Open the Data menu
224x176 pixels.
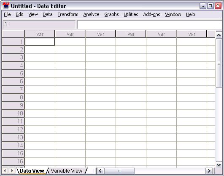(x=48, y=14)
